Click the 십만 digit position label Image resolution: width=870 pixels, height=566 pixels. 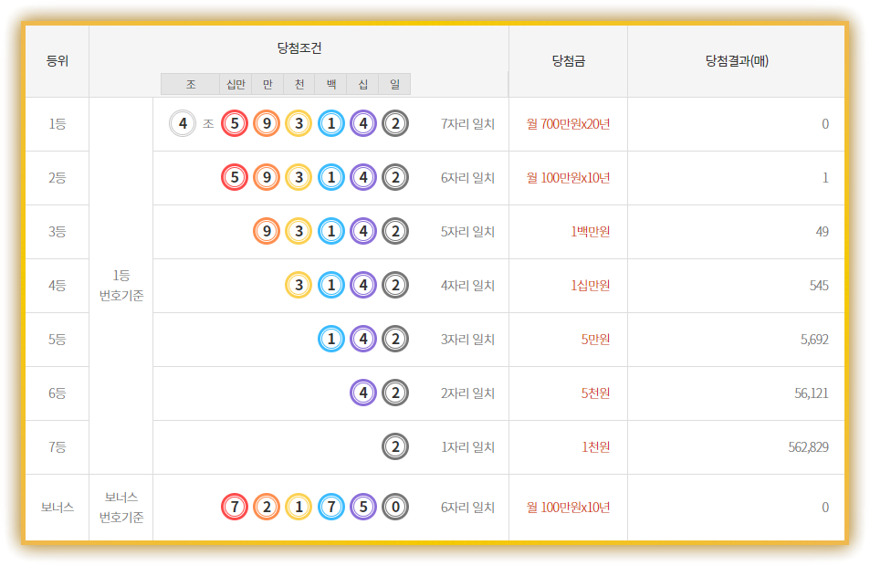click(236, 84)
